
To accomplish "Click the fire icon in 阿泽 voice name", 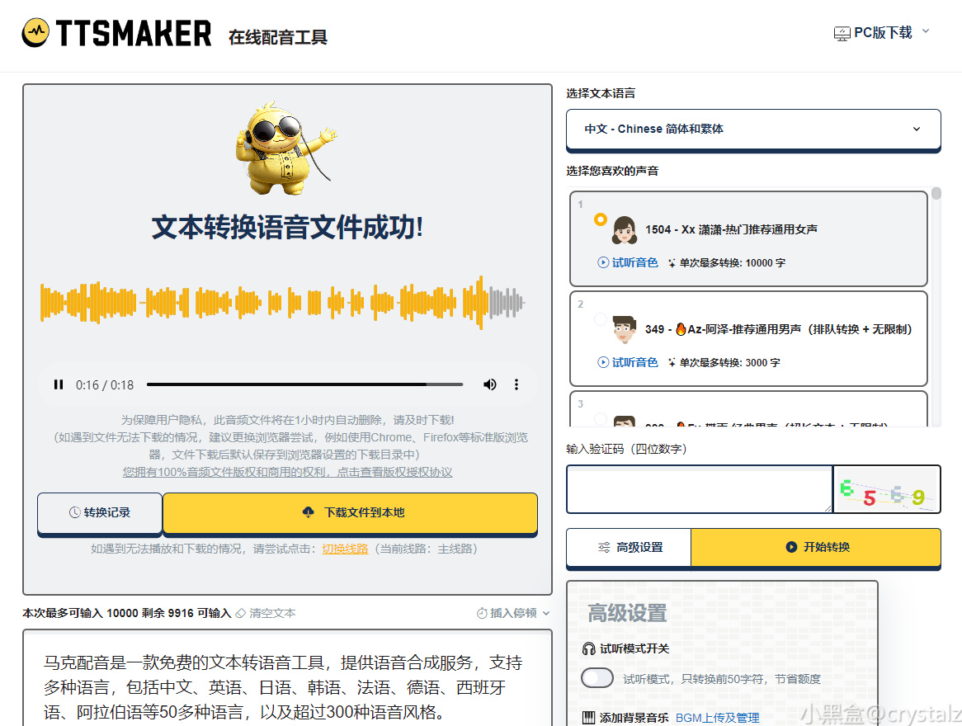I will (681, 329).
